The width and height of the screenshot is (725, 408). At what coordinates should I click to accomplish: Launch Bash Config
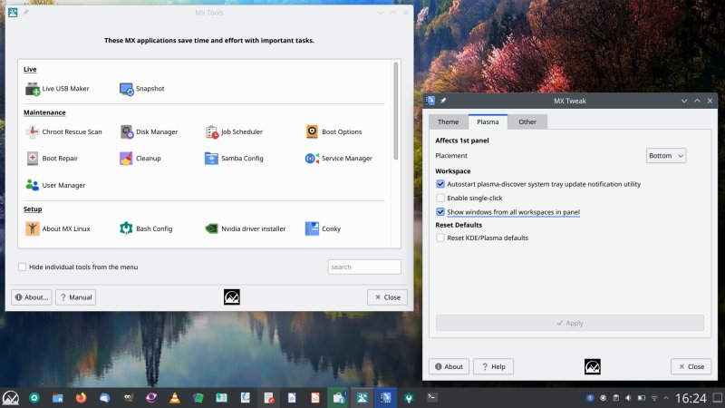(x=146, y=228)
